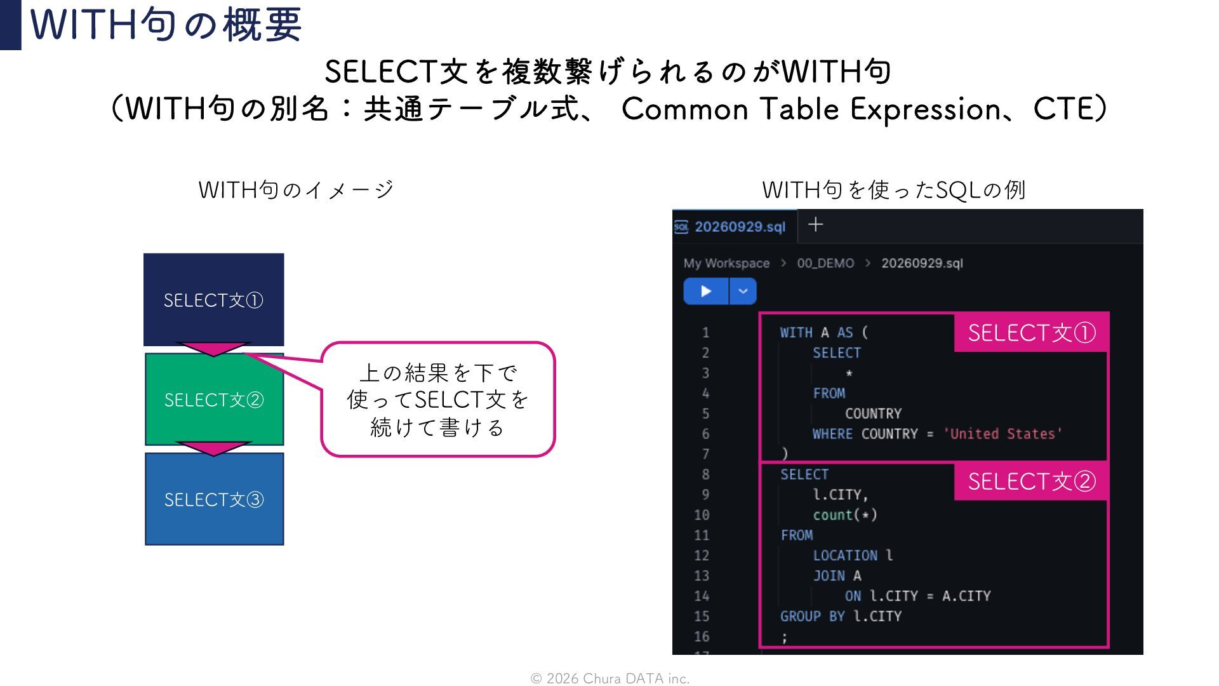Image resolution: width=1219 pixels, height=686 pixels.
Task: Select the 20260929.sql file tab
Action: point(733,227)
